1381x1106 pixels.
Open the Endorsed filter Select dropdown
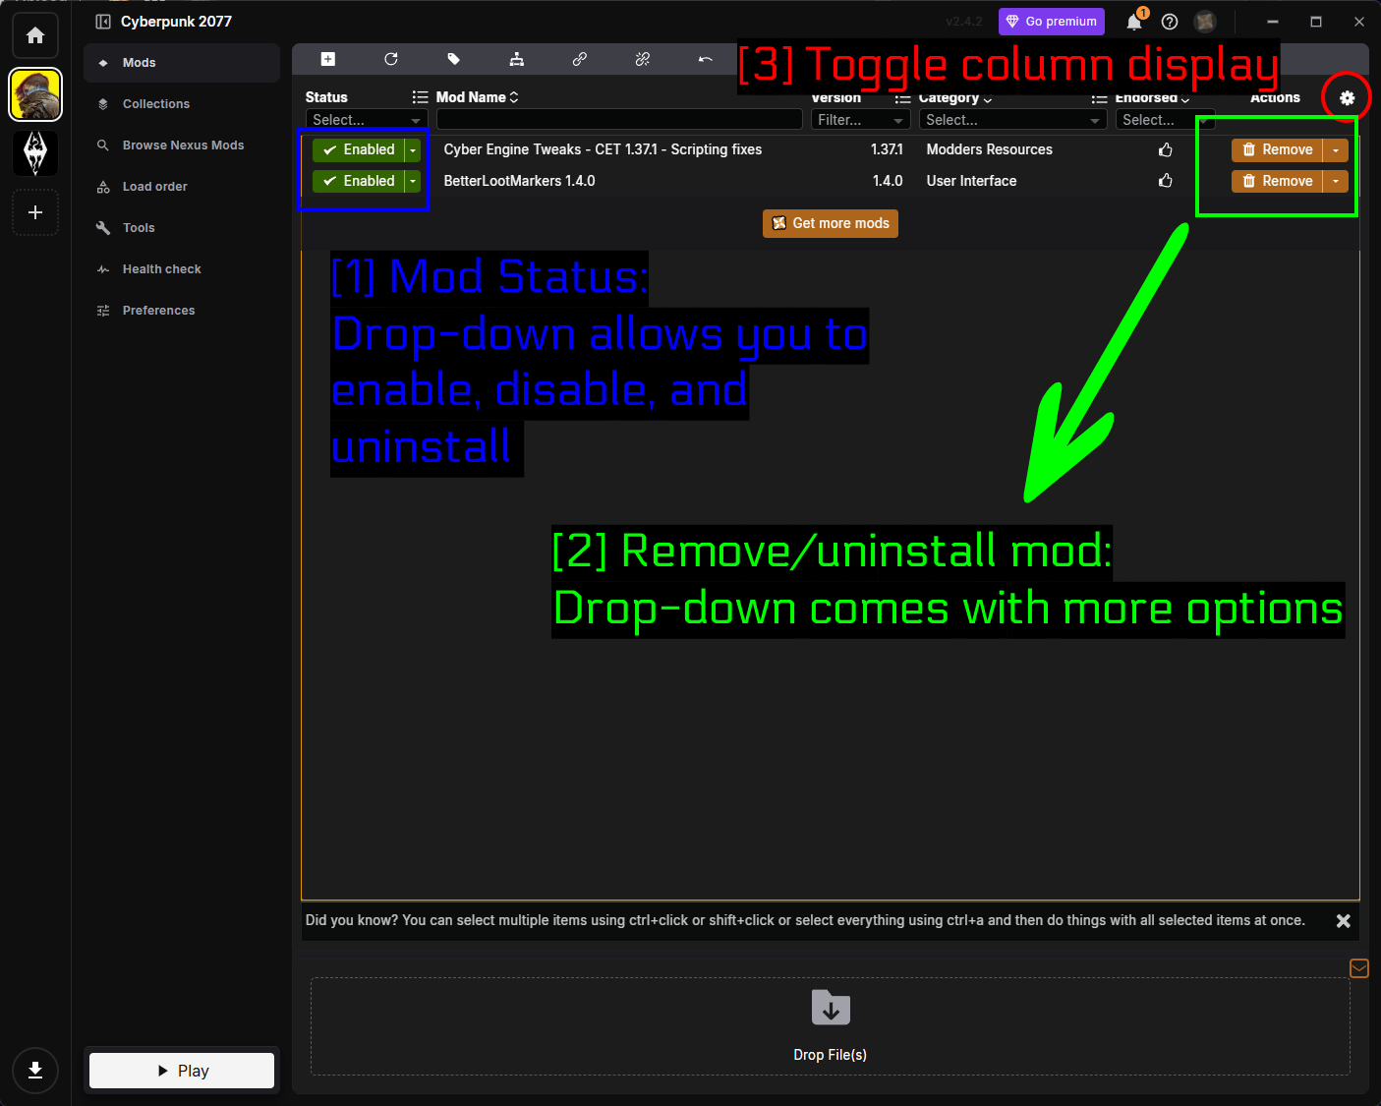tap(1166, 119)
